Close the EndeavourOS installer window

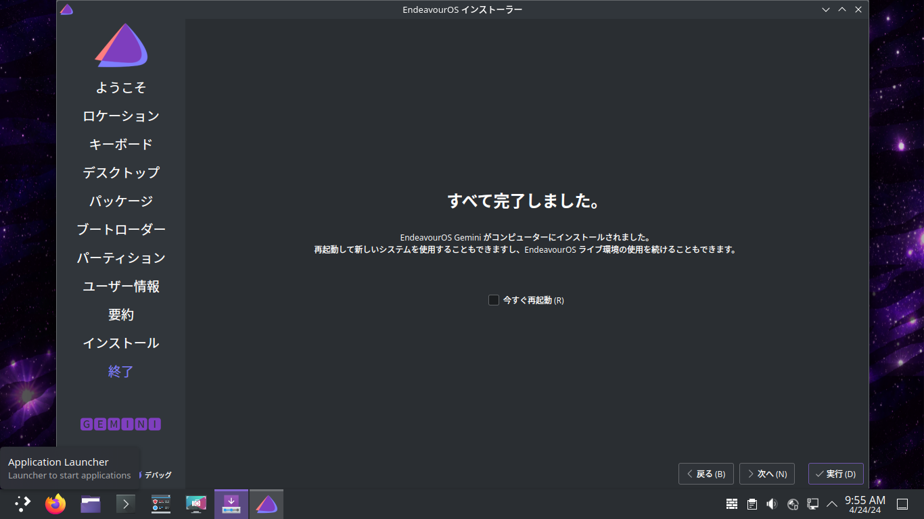[858, 9]
